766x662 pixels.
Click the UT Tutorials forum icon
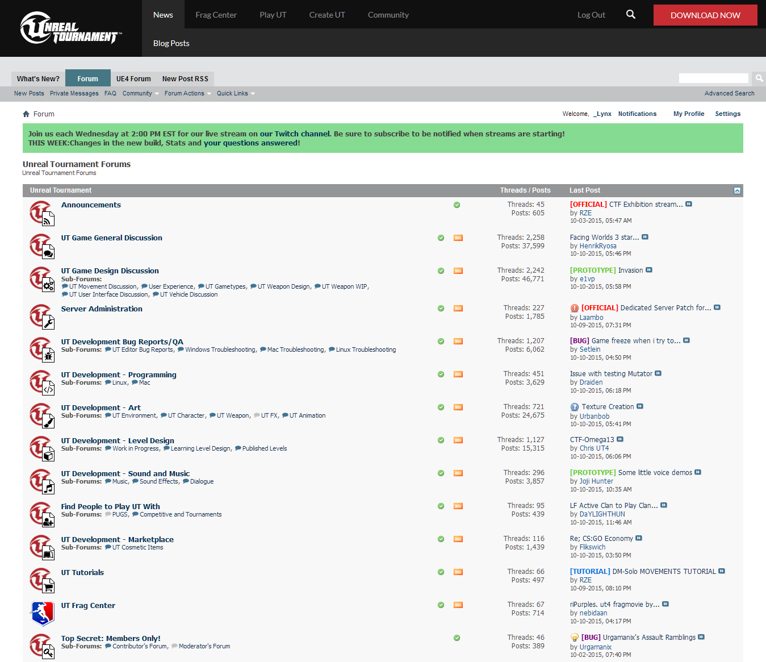coord(42,581)
